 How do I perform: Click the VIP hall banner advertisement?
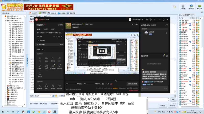tap(48, 7)
